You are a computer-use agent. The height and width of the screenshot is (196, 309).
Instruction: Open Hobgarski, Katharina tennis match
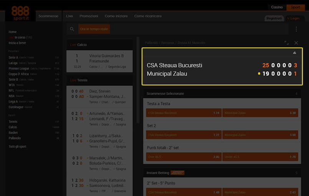coord(99,185)
